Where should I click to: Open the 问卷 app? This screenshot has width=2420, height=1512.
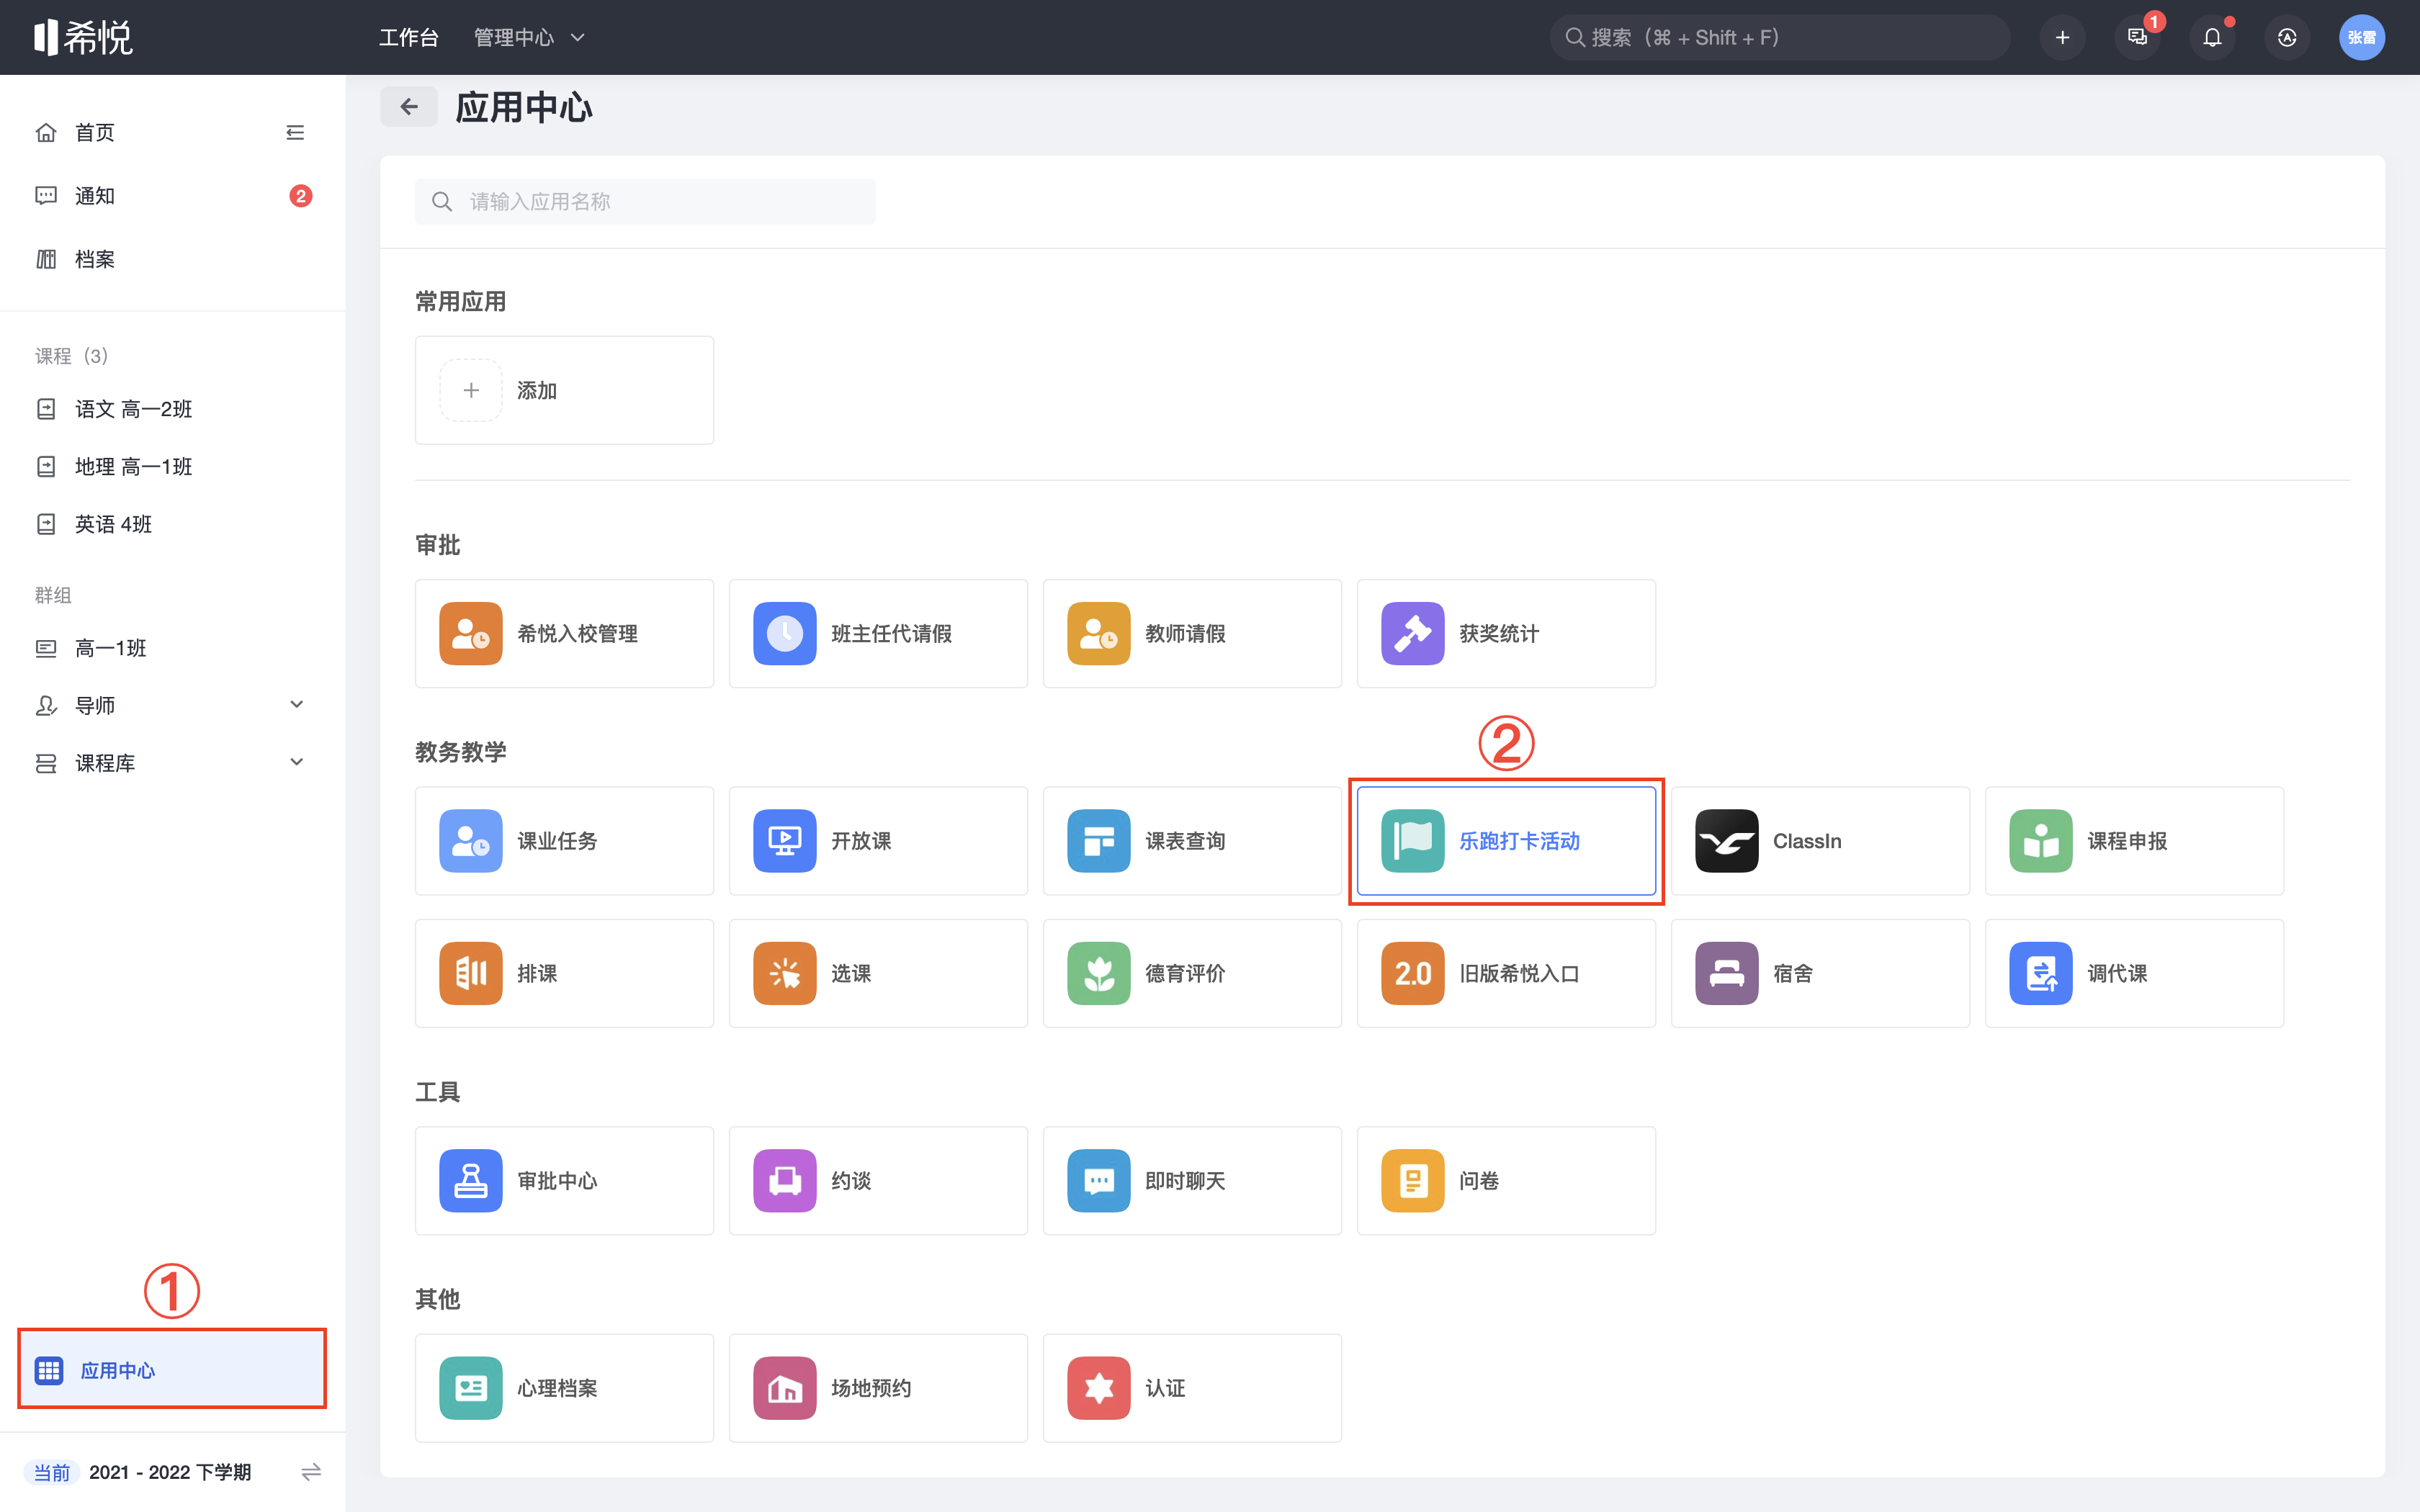[1506, 1180]
